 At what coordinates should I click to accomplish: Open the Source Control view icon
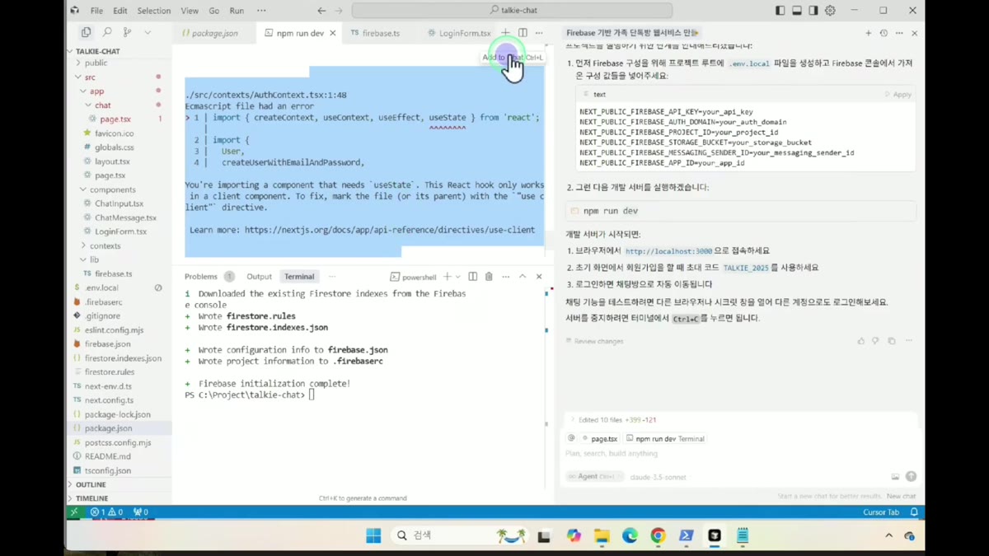click(x=127, y=32)
